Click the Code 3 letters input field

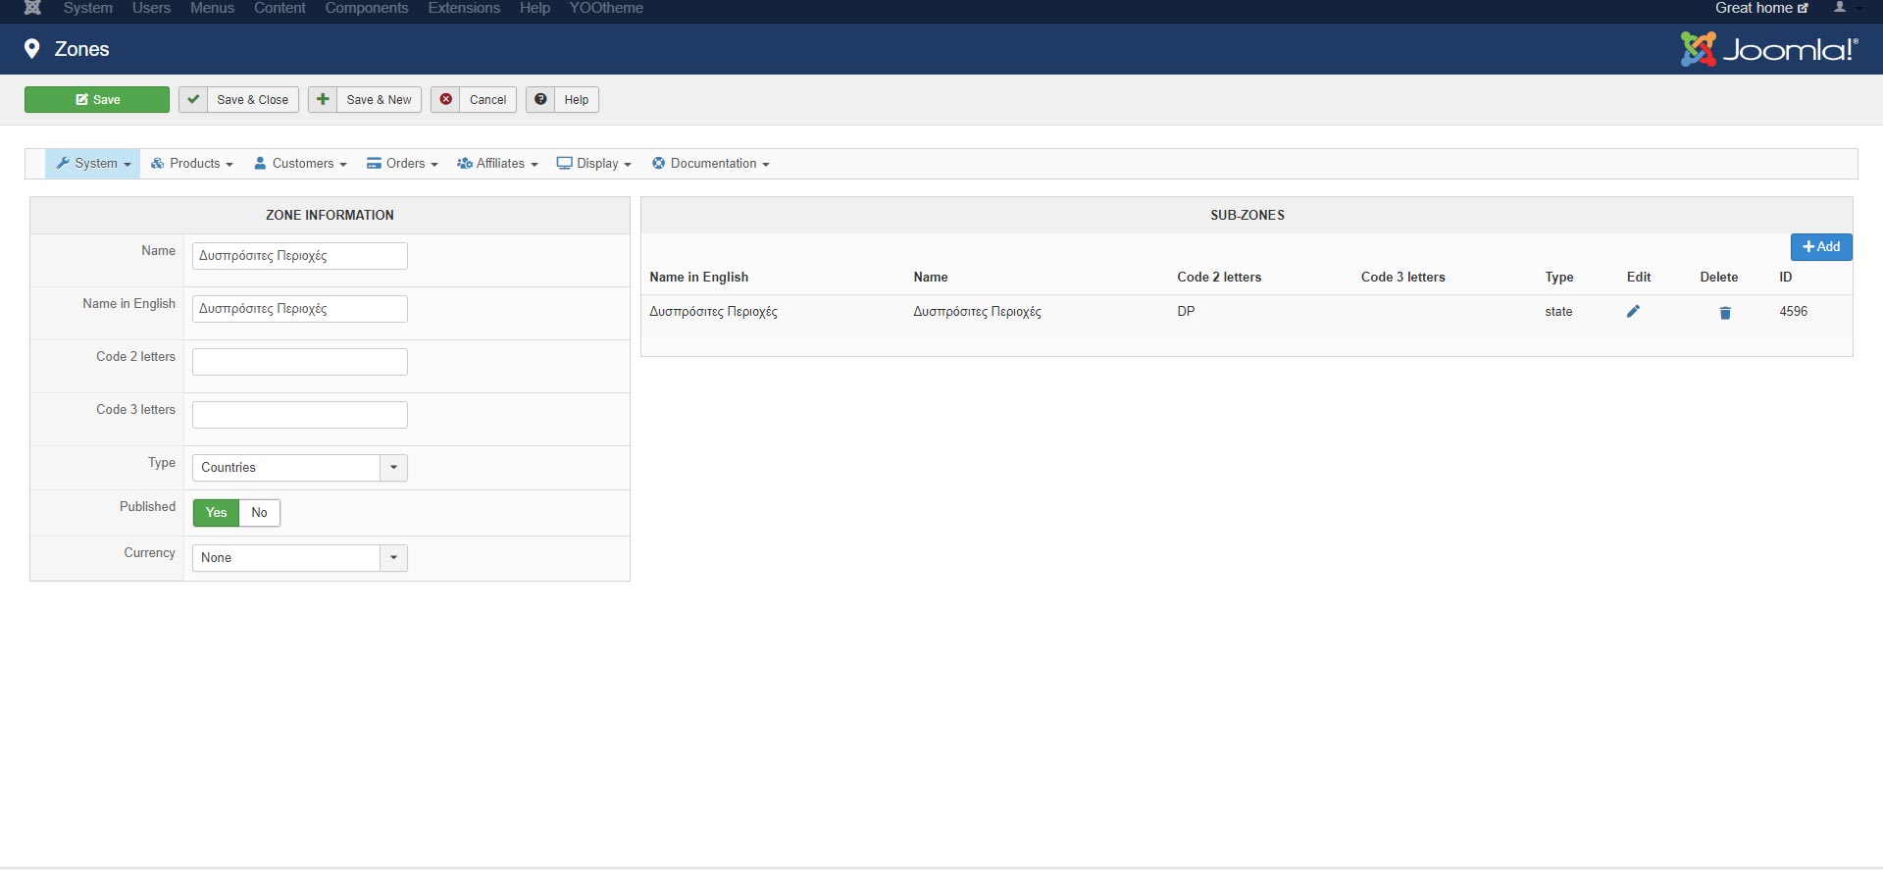tap(300, 415)
